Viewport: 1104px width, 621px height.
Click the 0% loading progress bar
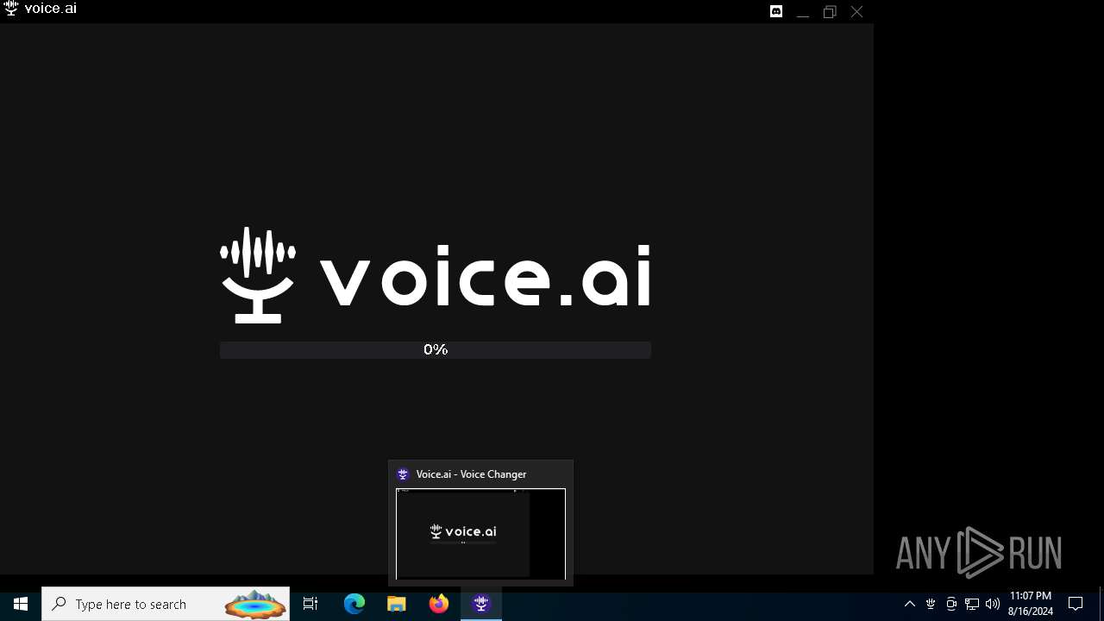[436, 349]
